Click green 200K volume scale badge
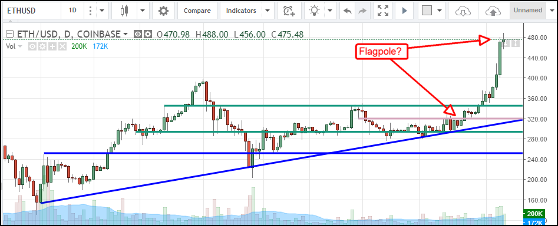This screenshot has height=226, width=558. (x=534, y=214)
